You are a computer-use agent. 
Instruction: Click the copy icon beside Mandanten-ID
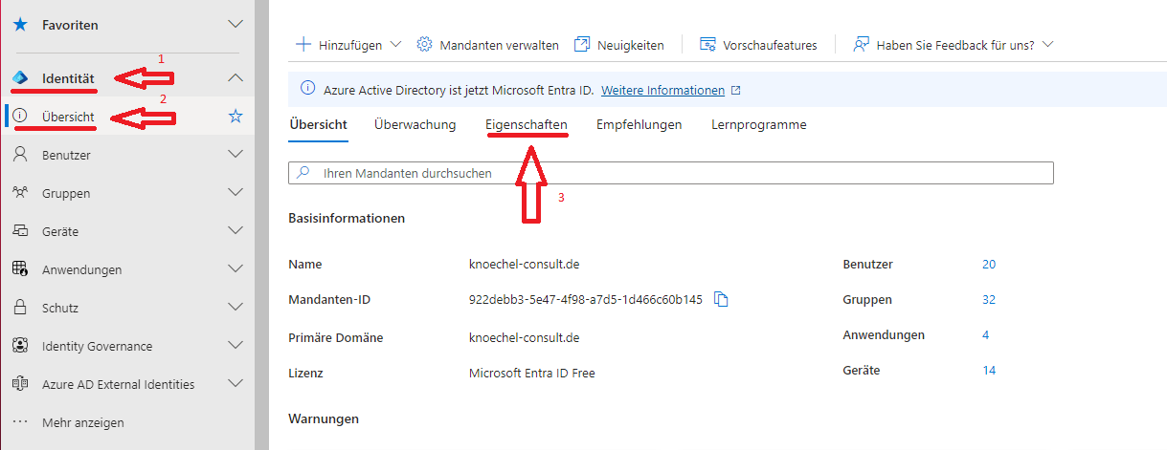pos(722,300)
